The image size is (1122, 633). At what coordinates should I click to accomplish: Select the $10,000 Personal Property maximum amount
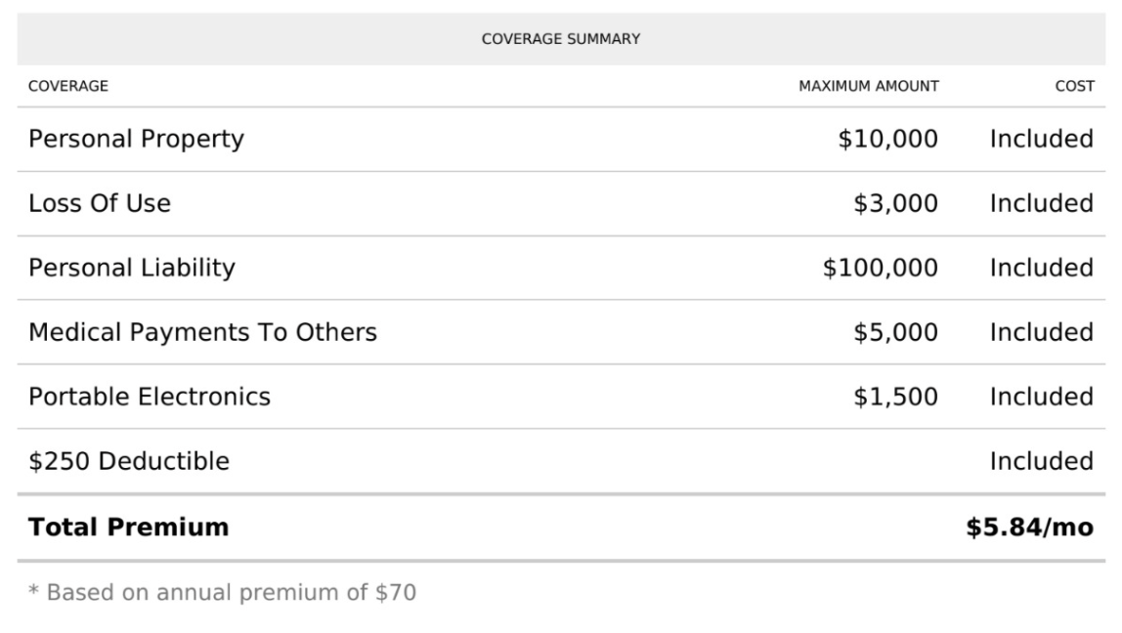[887, 140]
